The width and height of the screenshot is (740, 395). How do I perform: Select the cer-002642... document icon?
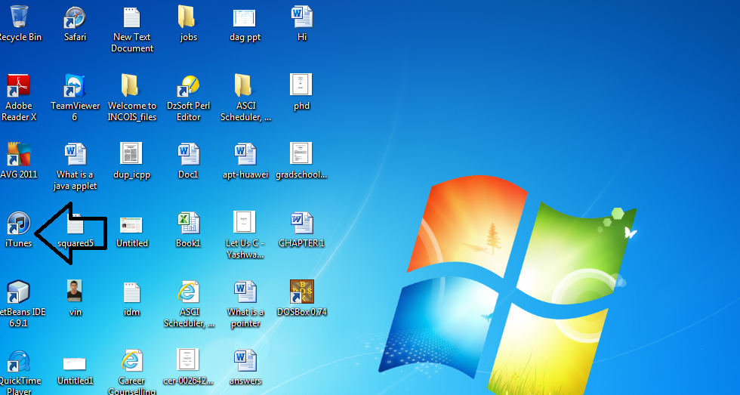[188, 360]
